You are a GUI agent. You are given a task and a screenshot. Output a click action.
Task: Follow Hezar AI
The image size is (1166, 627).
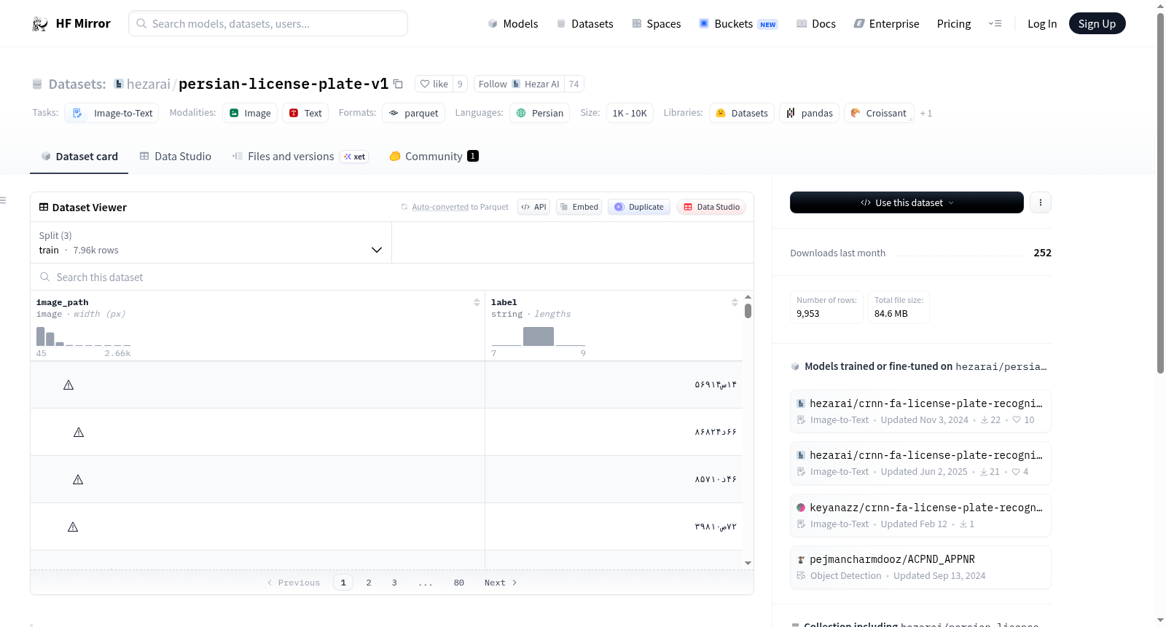click(519, 84)
